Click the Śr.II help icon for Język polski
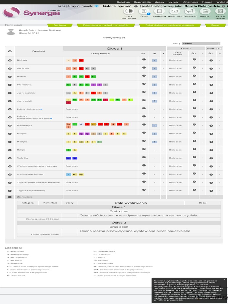Image resolution: width=228 pixels, height=304 pixels. (194, 100)
